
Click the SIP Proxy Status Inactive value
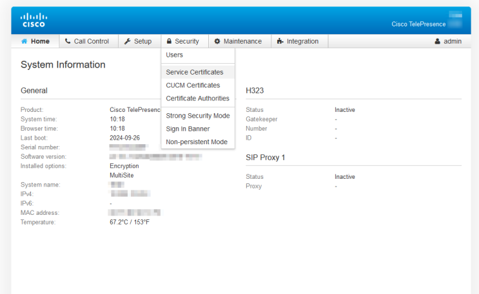(345, 177)
